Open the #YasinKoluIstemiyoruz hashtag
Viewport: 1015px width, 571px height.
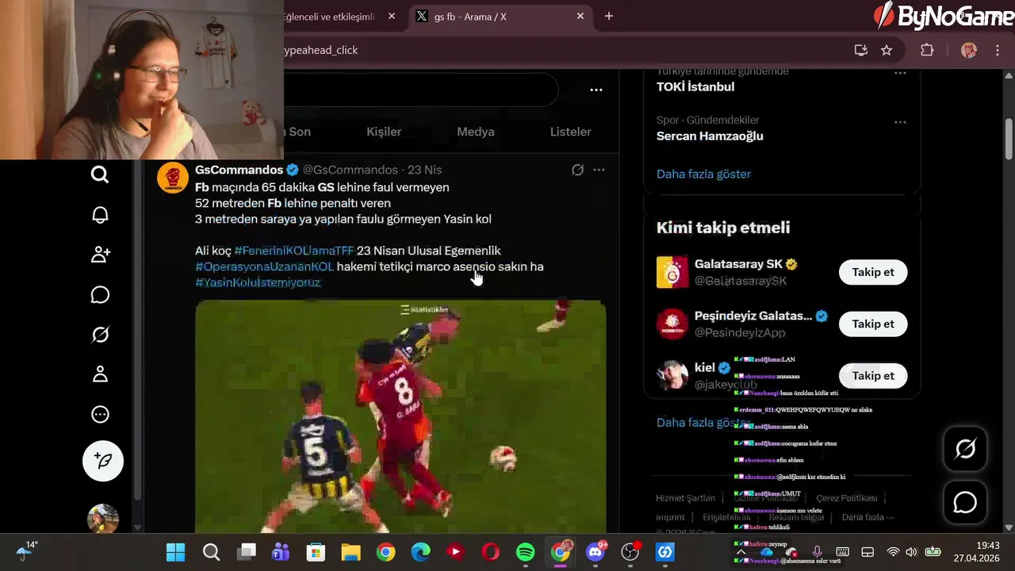(x=258, y=282)
